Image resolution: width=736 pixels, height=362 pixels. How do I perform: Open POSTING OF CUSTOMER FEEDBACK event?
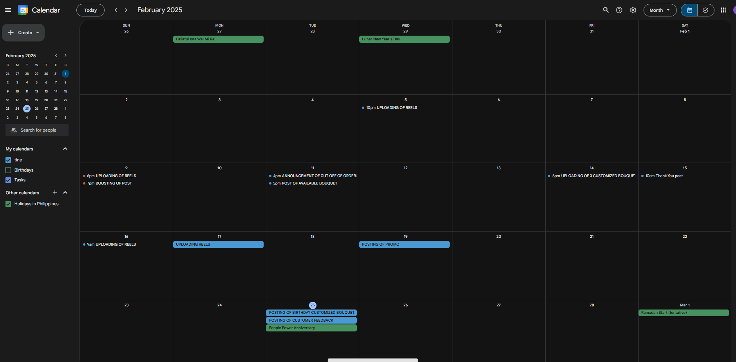(x=311, y=320)
